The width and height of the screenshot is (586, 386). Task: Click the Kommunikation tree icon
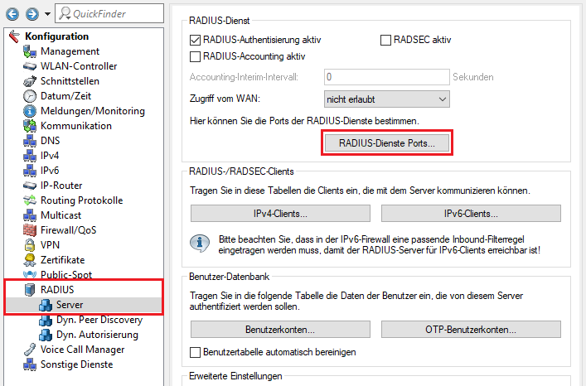30,126
